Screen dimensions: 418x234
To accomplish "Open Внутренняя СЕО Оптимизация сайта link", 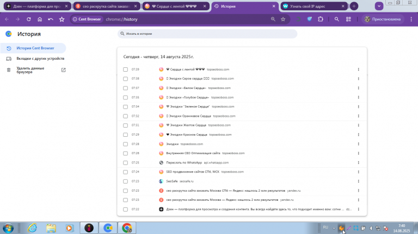I will click(x=193, y=153).
